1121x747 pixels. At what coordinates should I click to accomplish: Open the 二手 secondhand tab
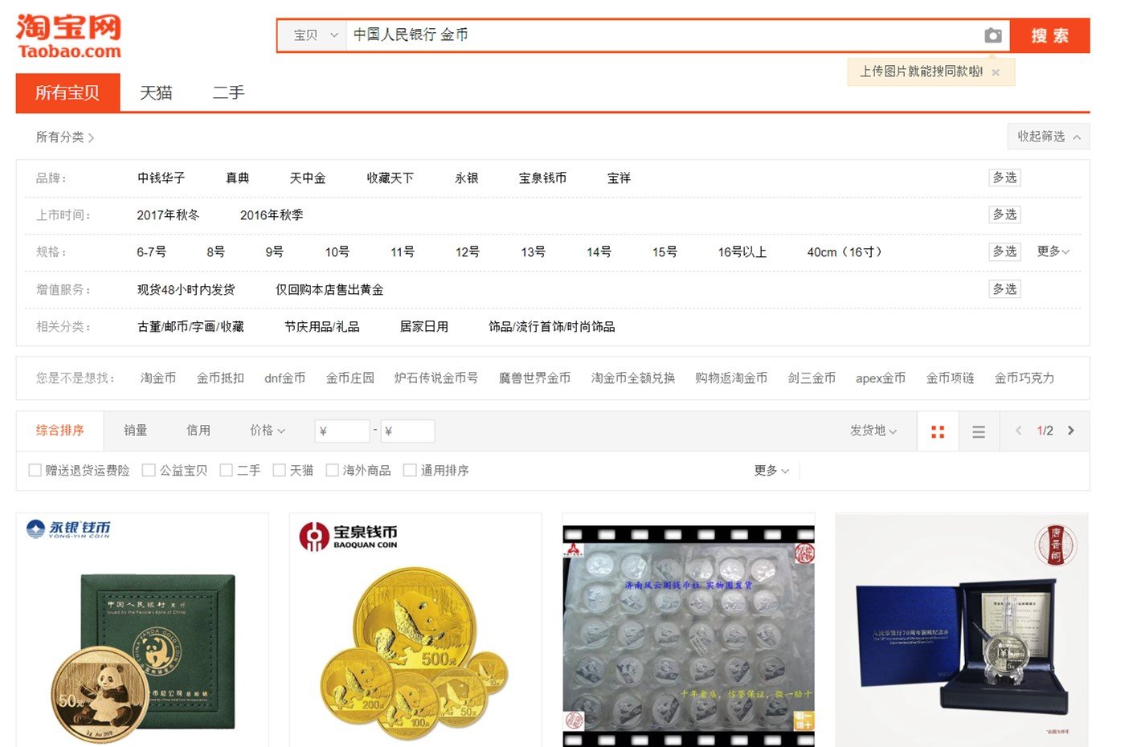[227, 92]
